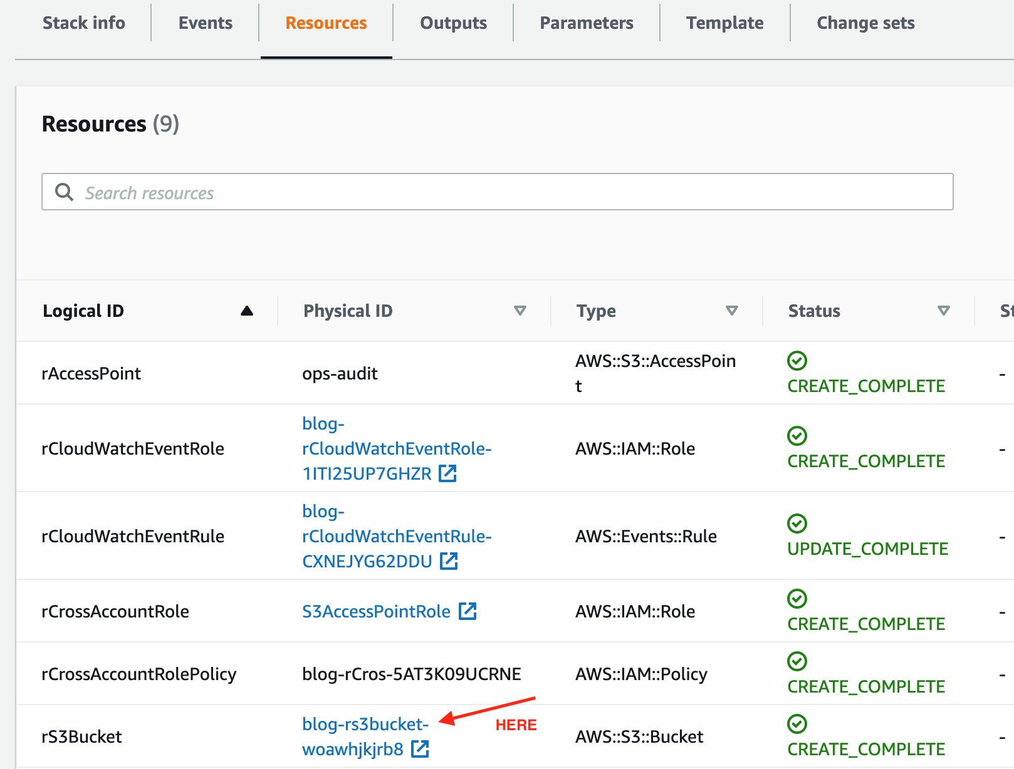Open the S3AccessPointRole resource link
The width and height of the screenshot is (1014, 769).
375,612
